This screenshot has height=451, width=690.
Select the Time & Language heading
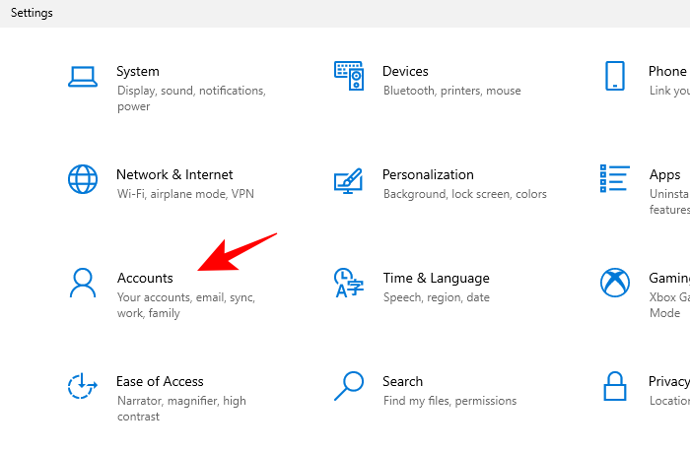tap(436, 278)
